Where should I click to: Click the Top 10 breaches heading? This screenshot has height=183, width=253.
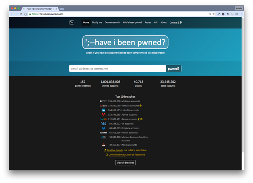pyautogui.click(x=125, y=97)
